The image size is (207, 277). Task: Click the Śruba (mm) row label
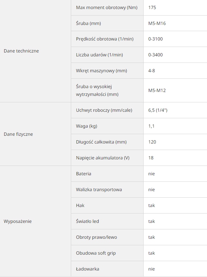tap(88, 23)
